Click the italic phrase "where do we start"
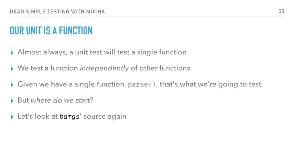294x165 pixels. [x=60, y=101]
